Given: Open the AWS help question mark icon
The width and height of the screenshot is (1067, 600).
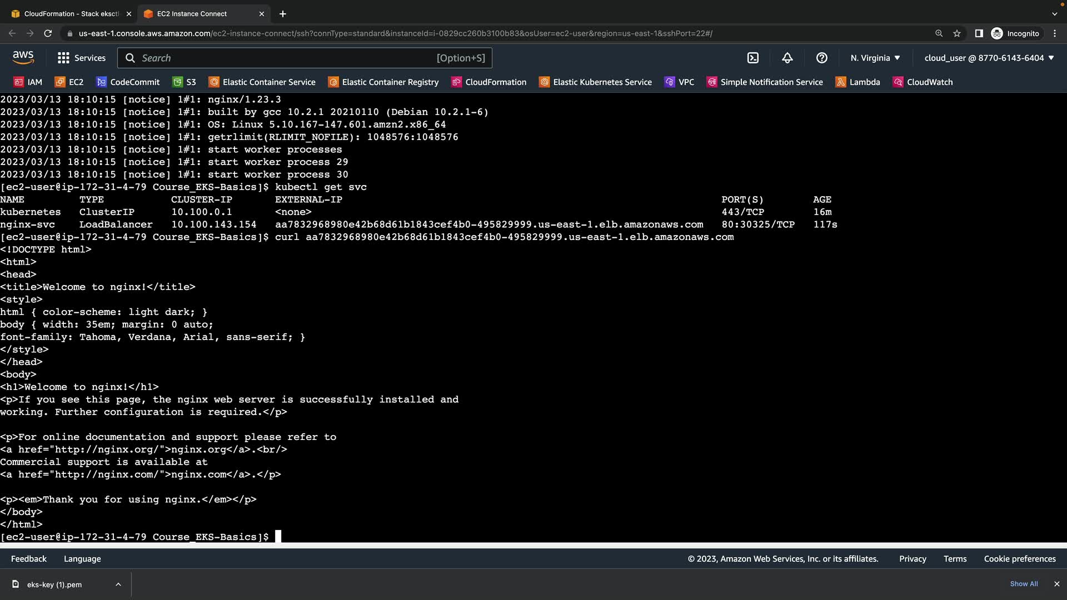Looking at the screenshot, I should tap(821, 58).
